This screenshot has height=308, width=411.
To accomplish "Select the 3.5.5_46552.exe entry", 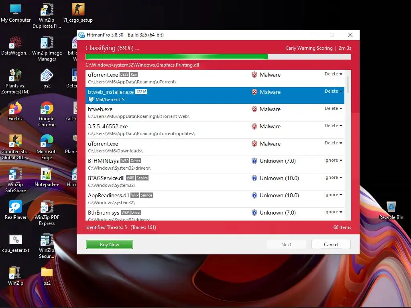I will point(215,130).
